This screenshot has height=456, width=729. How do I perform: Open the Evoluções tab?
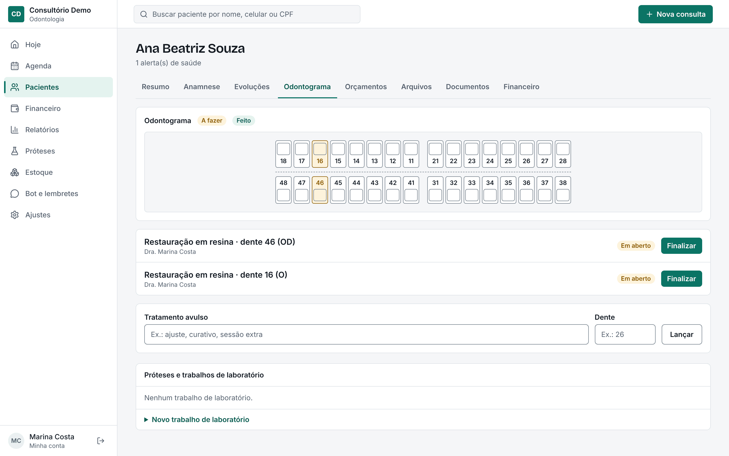coord(252,87)
